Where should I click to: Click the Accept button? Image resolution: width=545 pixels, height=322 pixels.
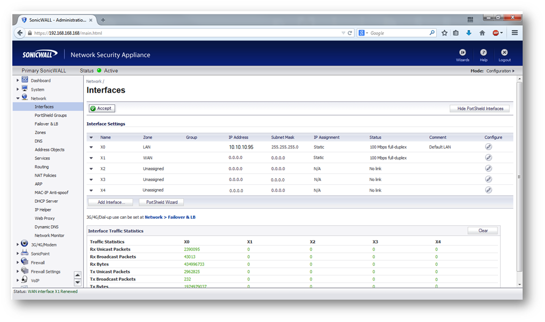(101, 109)
